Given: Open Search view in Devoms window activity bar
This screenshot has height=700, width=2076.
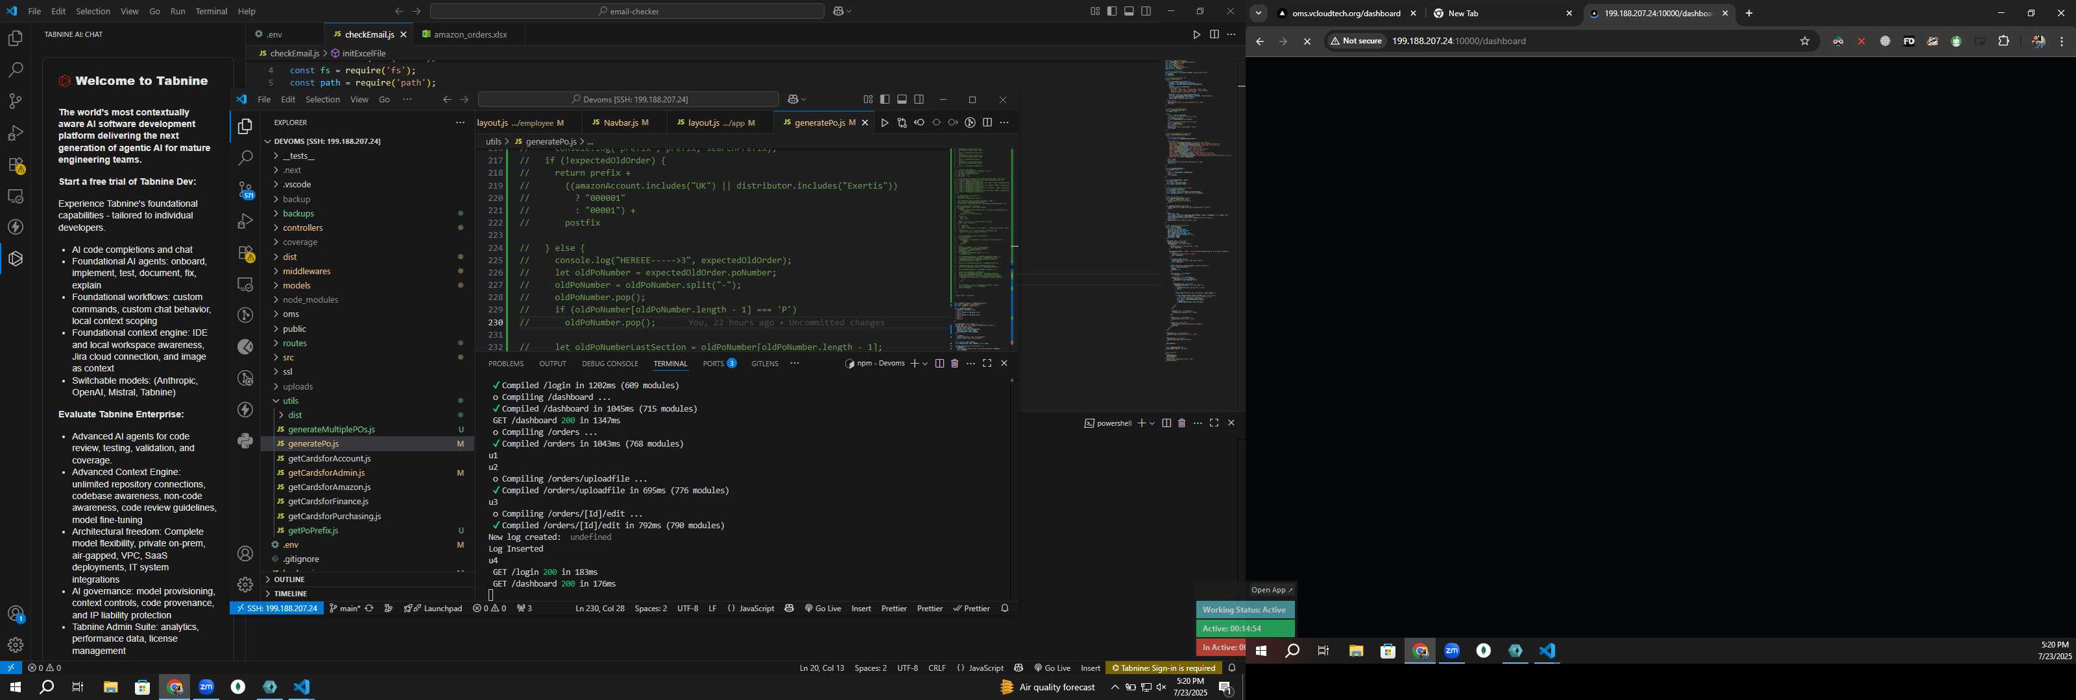Looking at the screenshot, I should 245,158.
